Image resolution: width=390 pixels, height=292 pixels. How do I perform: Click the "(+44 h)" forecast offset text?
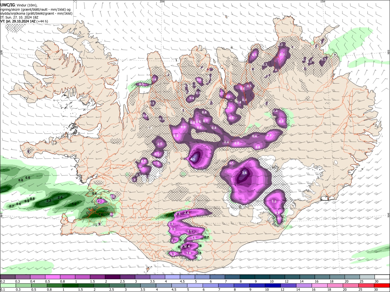click(42, 22)
